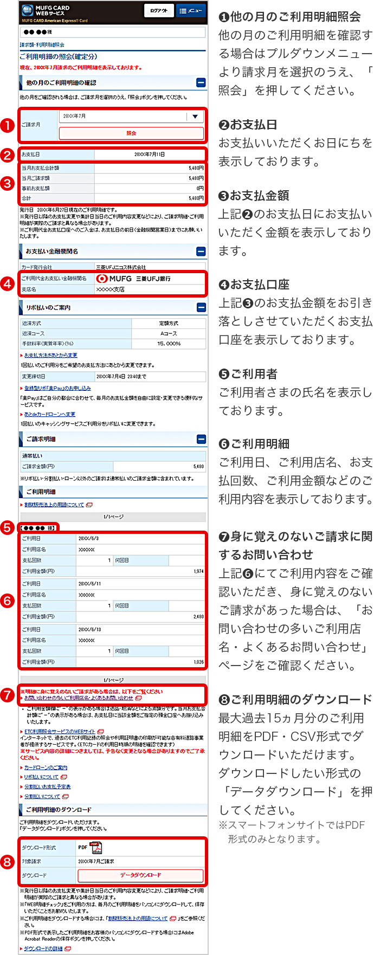Collapse the リボ払いのご案内 section
The image size is (374, 955).
(x=201, y=307)
